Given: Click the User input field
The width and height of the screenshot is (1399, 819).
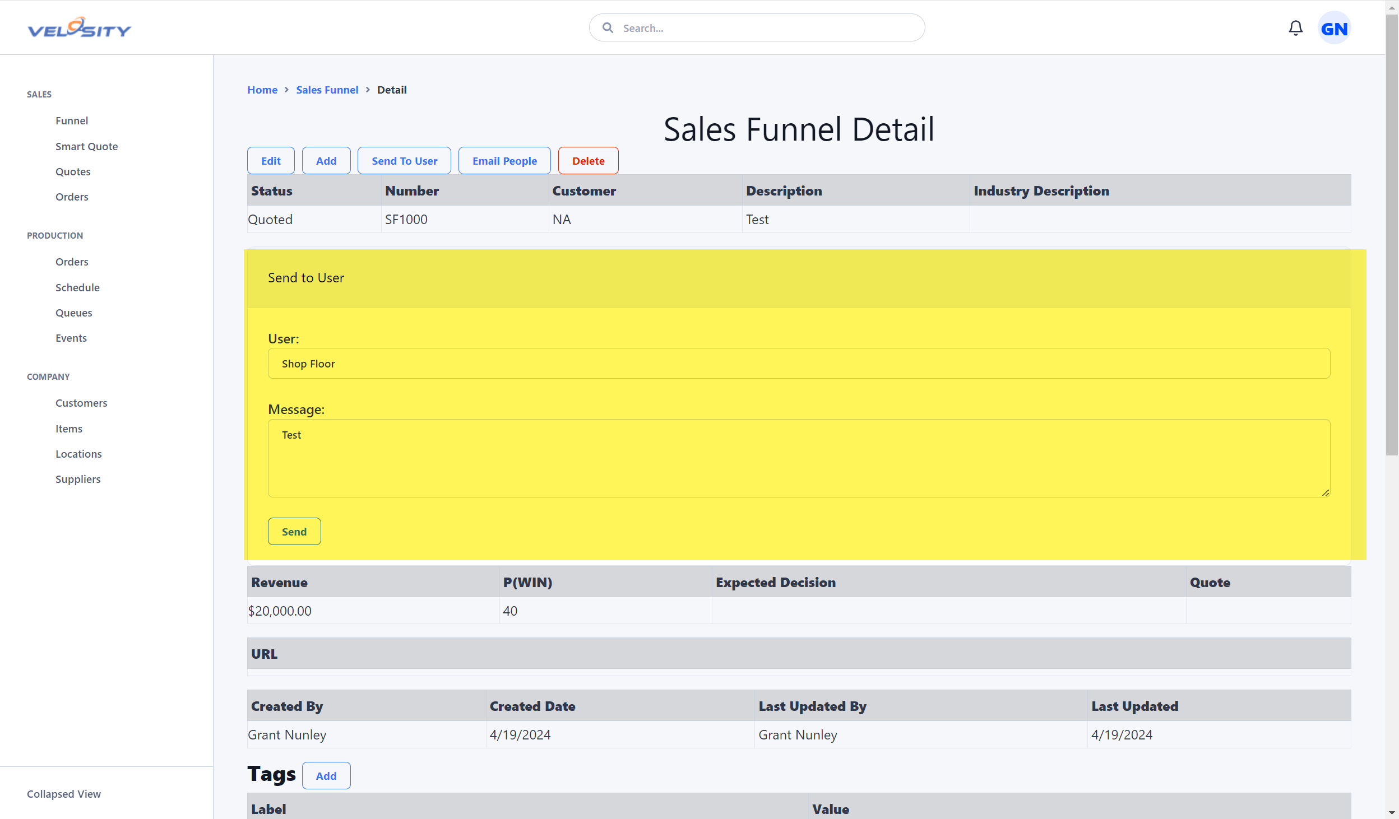Looking at the screenshot, I should (x=799, y=362).
